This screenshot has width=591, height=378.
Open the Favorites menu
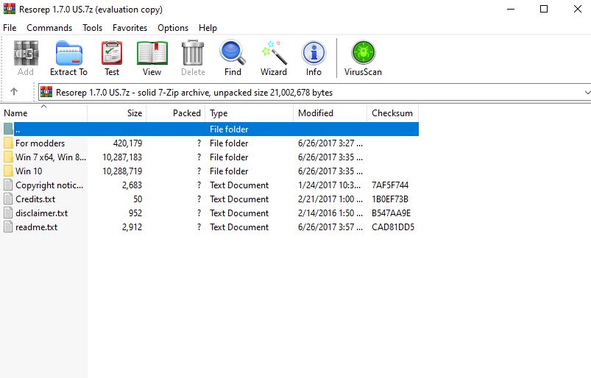pos(130,28)
